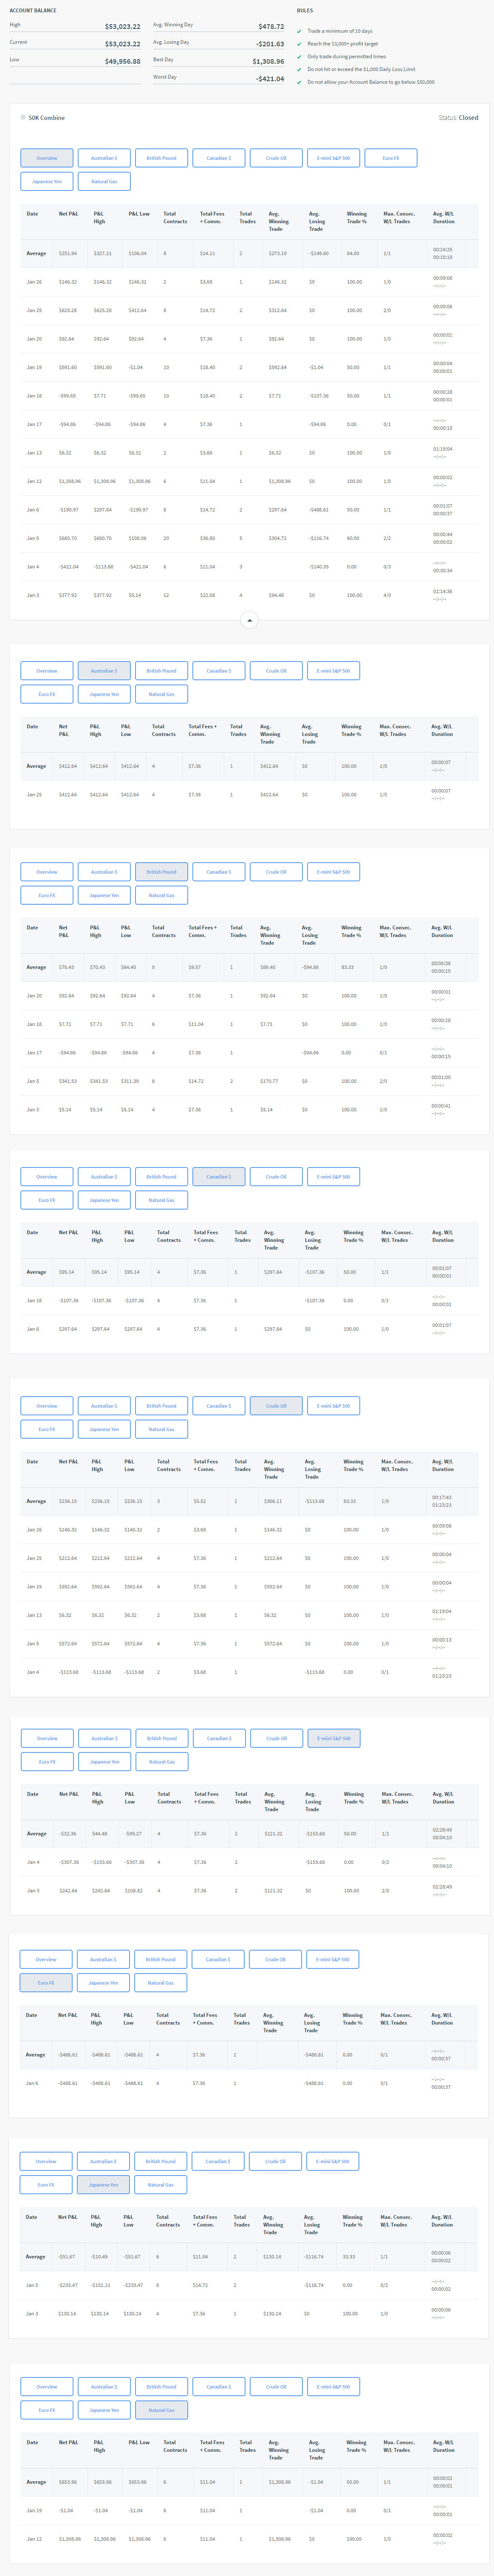Click the highlighted (active) E-mini S&P 500 tab

coord(334,1738)
